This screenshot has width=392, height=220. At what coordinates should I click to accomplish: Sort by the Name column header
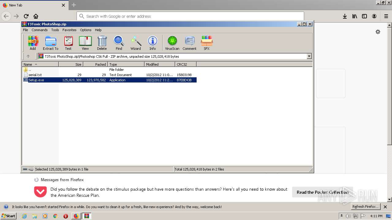pyautogui.click(x=40, y=64)
